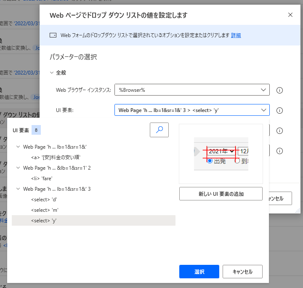Select the <select> 'm' element

(x=45, y=210)
